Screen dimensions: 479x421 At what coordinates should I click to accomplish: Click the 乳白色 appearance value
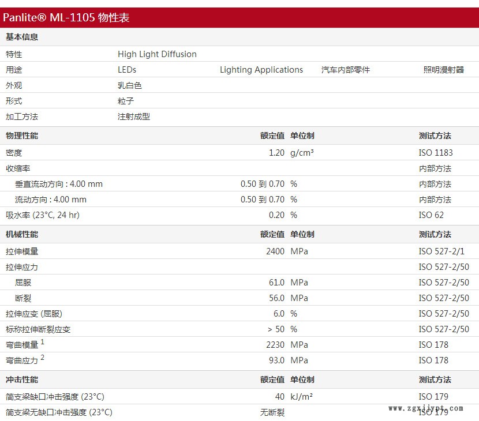pos(130,85)
